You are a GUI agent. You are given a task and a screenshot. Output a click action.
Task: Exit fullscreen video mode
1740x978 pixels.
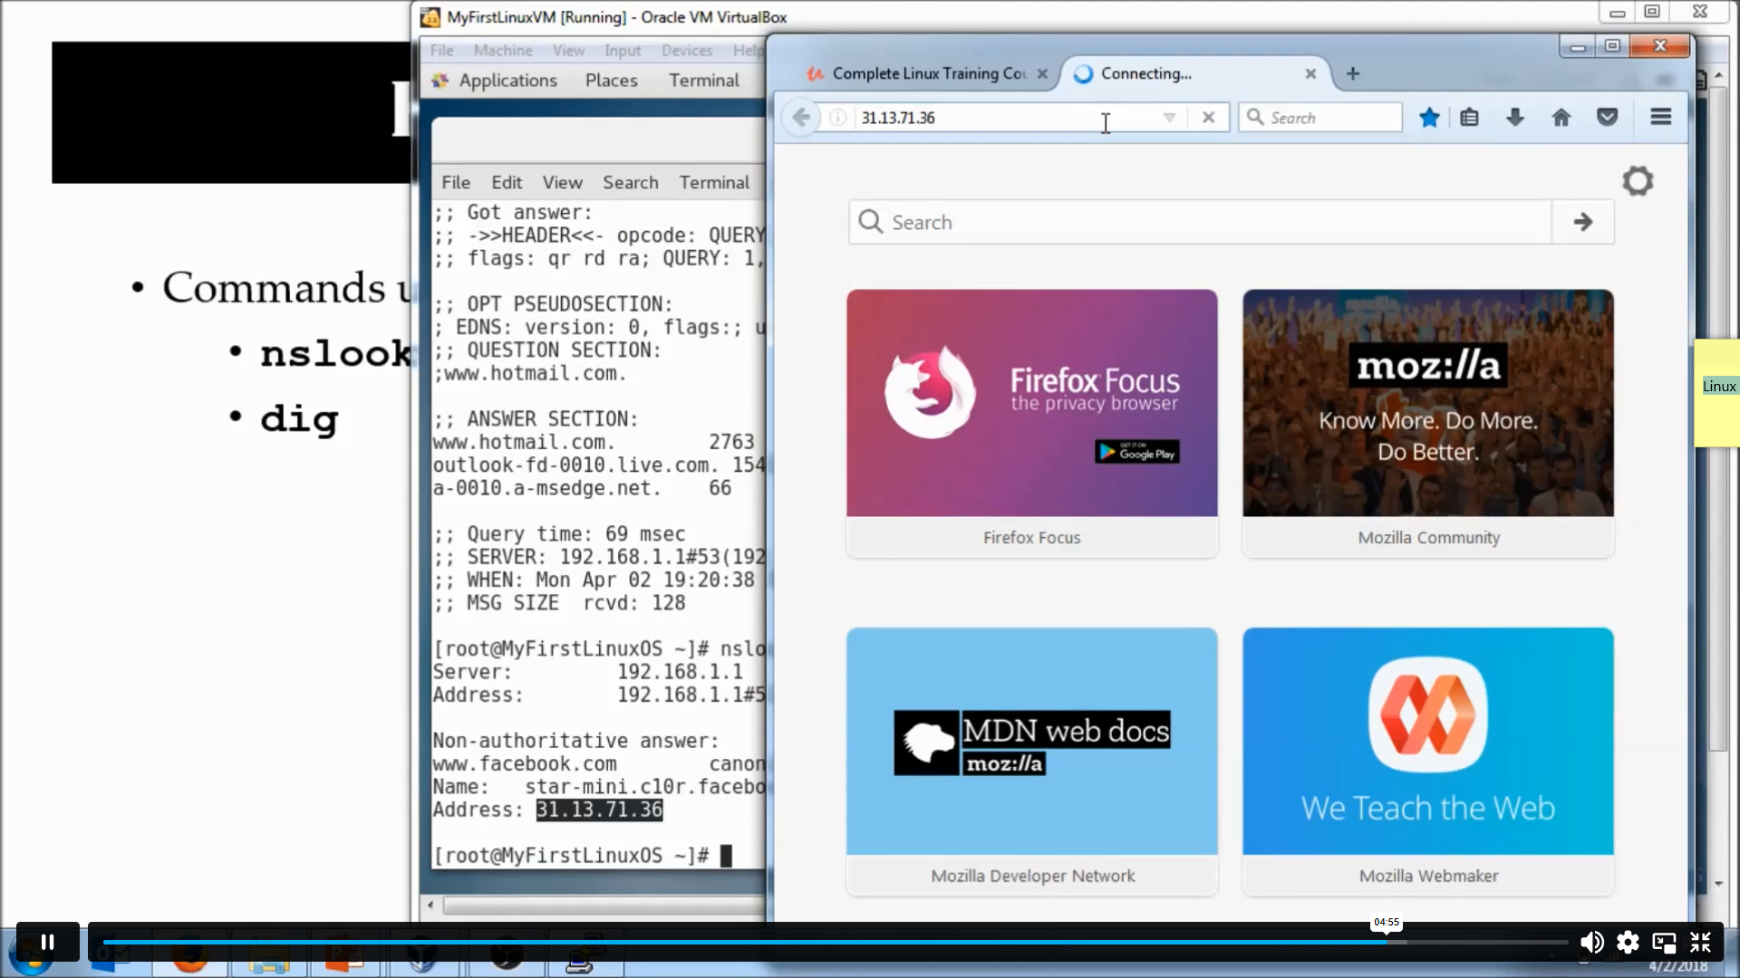tap(1700, 943)
